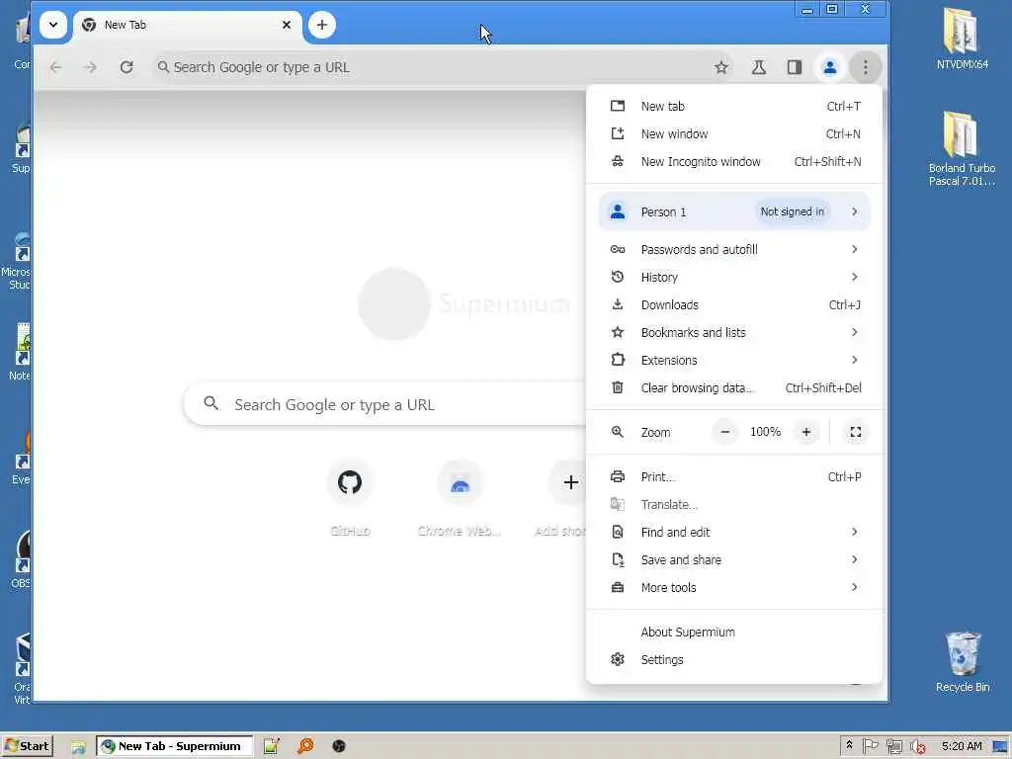This screenshot has width=1012, height=759.
Task: Expand Bookmarks and lists submenu arrow
Action: click(855, 332)
